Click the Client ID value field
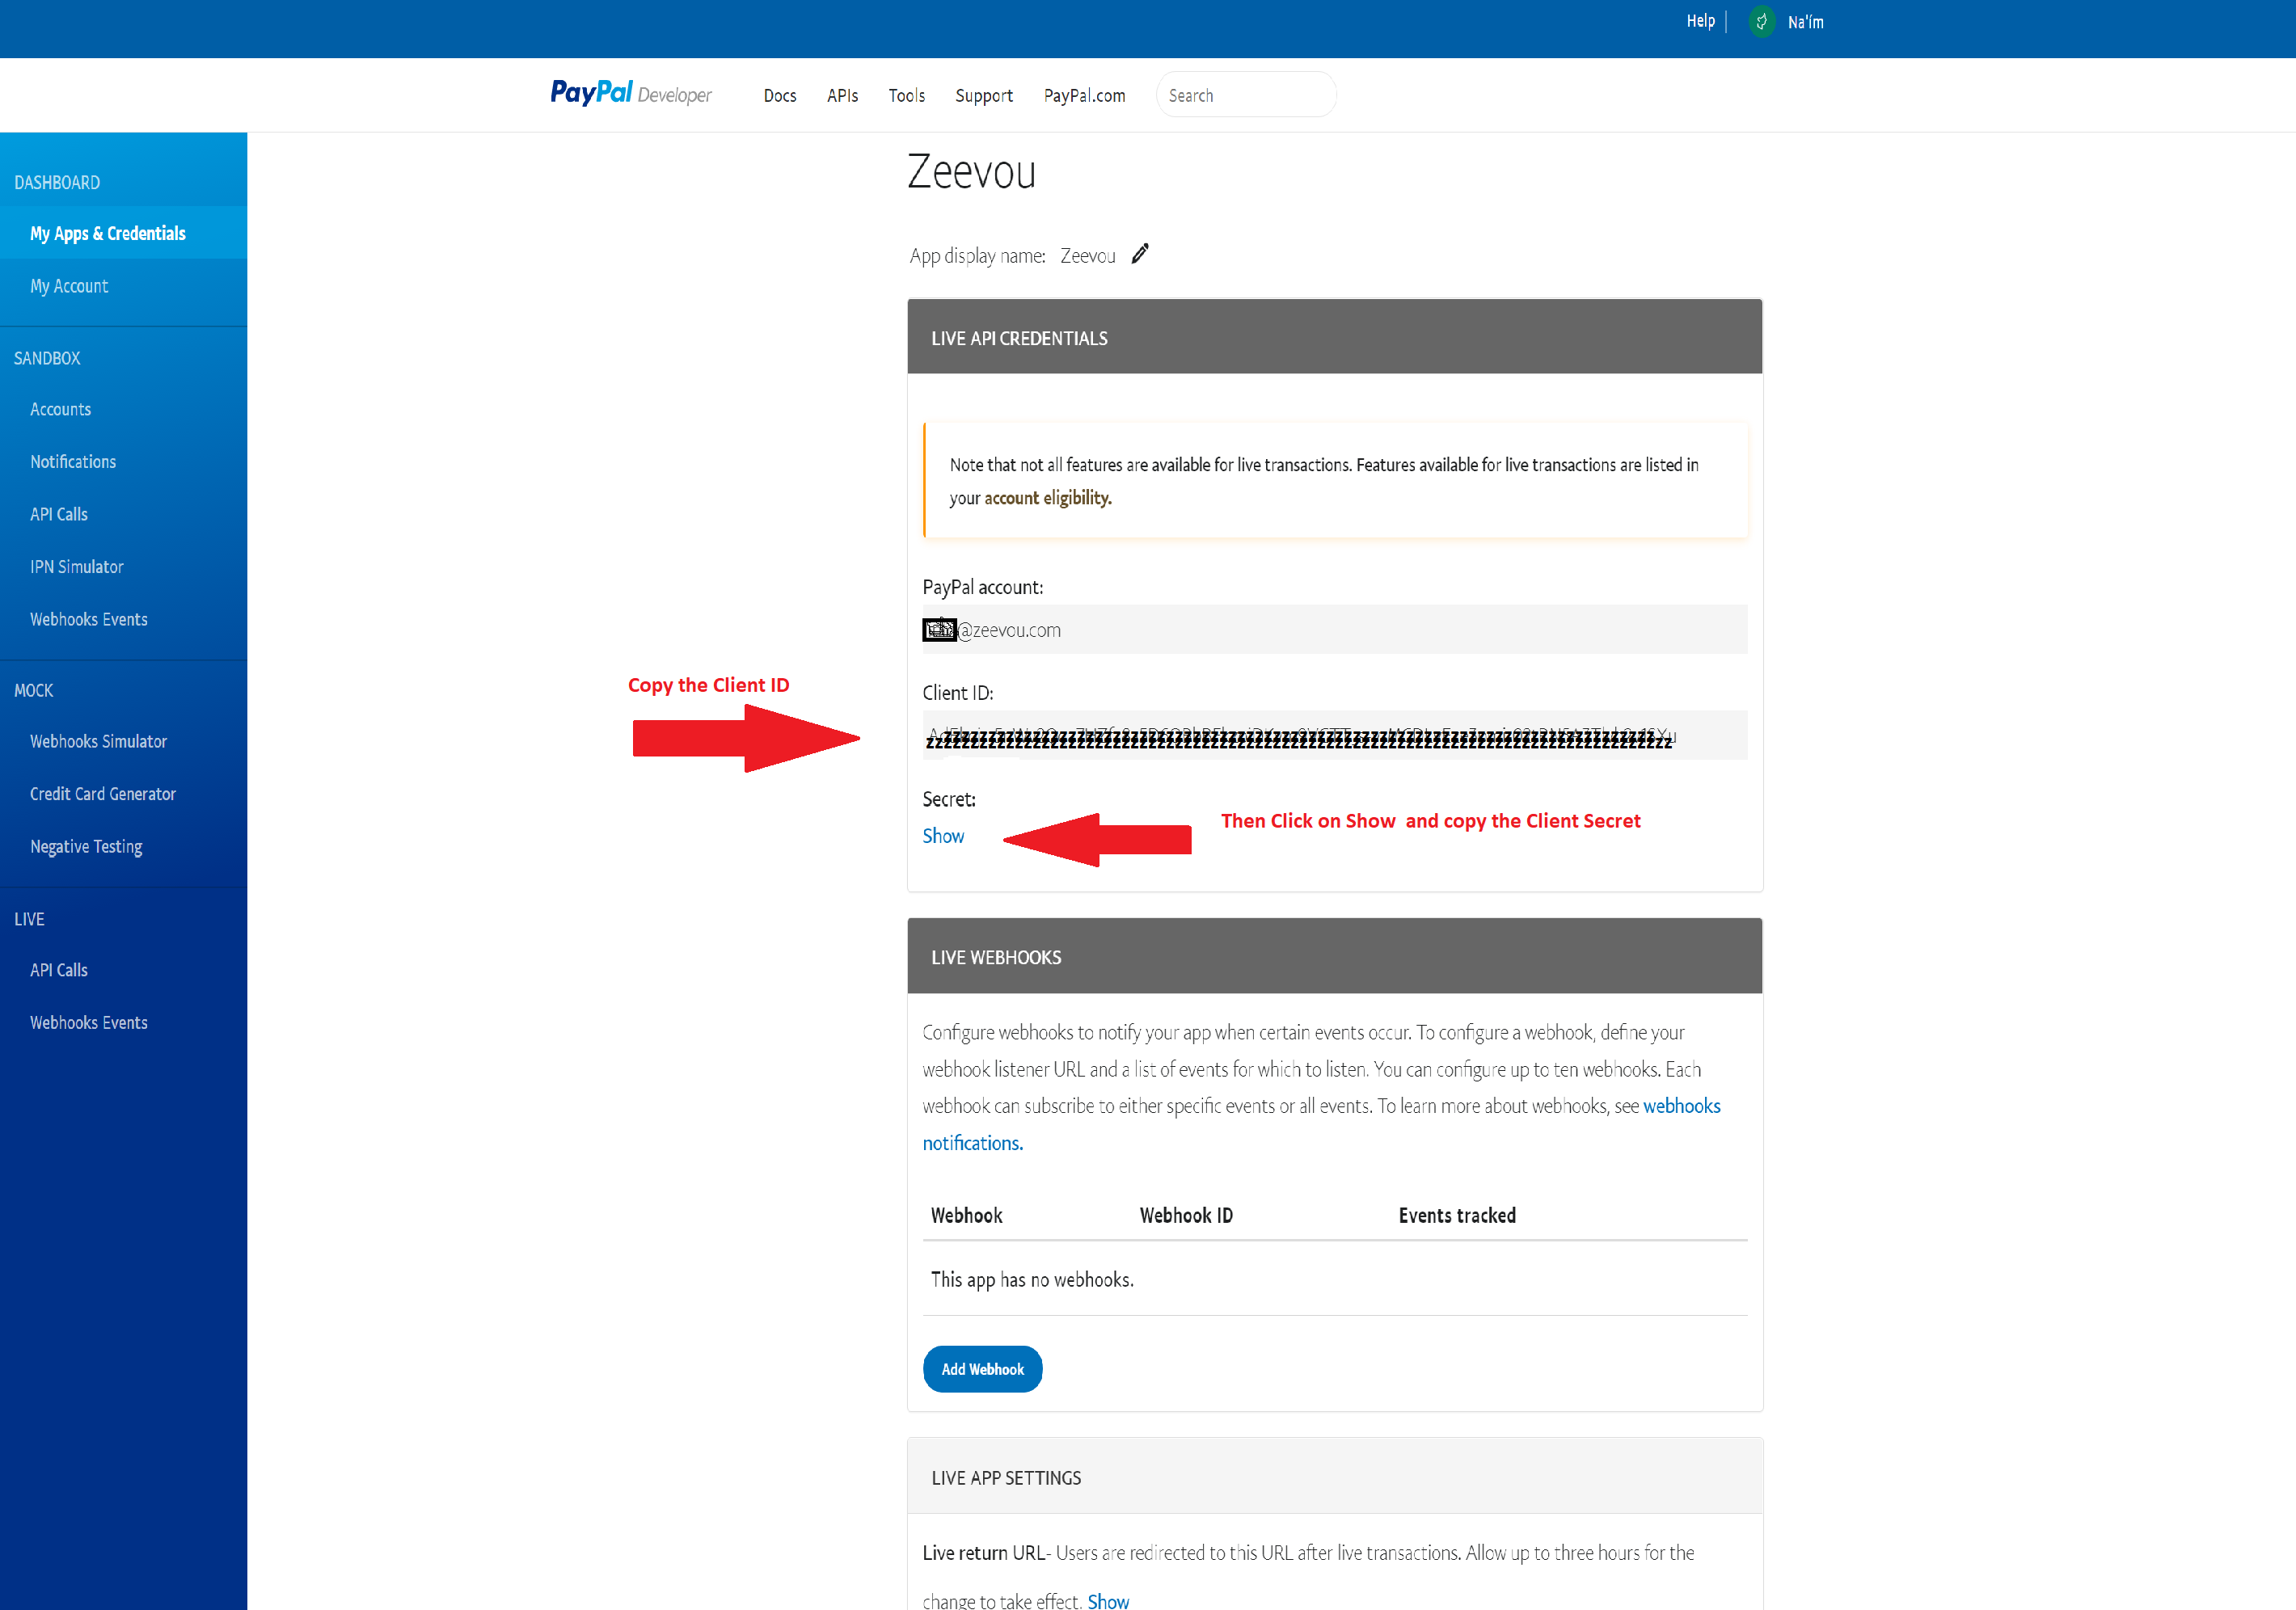The height and width of the screenshot is (1610, 2296). tap(1335, 736)
